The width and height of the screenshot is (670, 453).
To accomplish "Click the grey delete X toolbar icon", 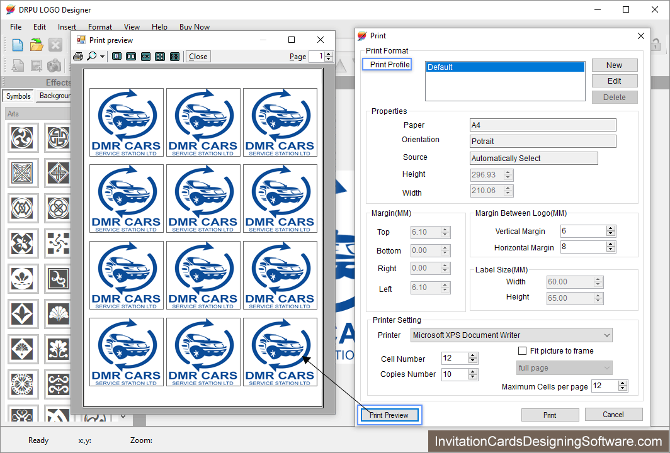I will tap(55, 45).
